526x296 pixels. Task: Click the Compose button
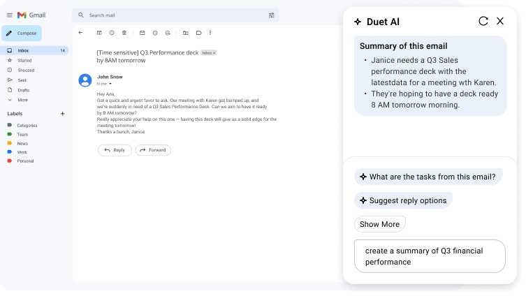[x=22, y=34]
